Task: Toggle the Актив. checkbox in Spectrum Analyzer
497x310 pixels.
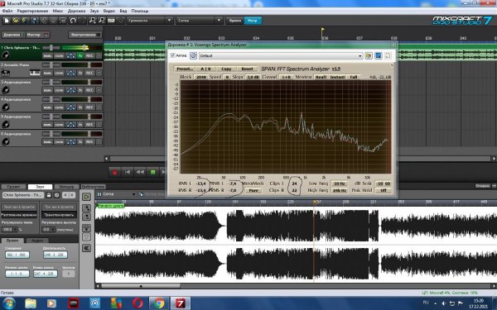Action: pos(173,55)
